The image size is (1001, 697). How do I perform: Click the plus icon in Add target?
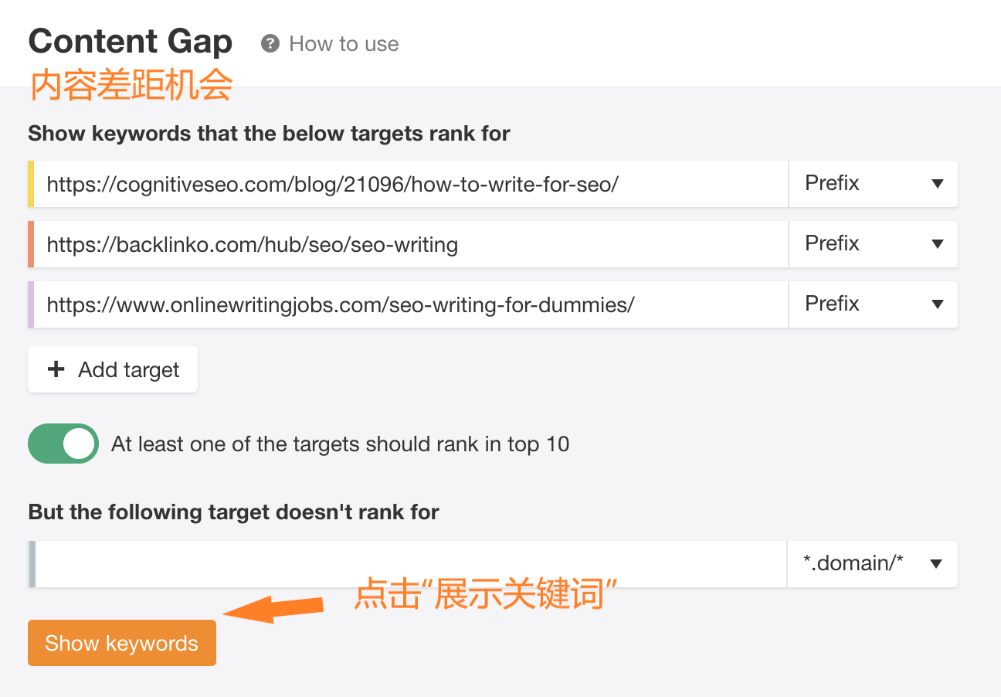[56, 369]
